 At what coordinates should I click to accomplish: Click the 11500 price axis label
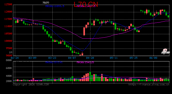pos(8,19)
